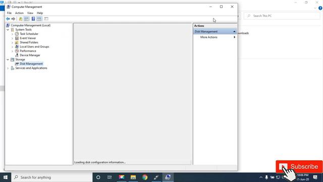Select Services and Applications node
The width and height of the screenshot is (323, 182).
click(31, 68)
